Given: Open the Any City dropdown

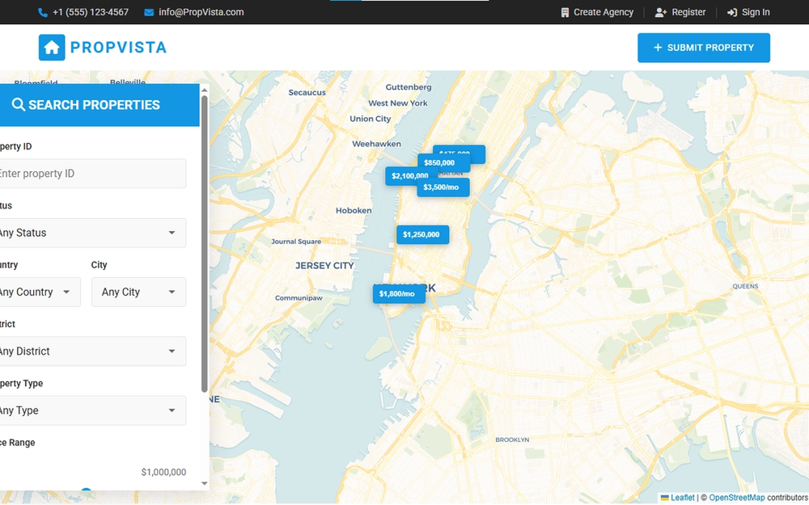Looking at the screenshot, I should click(138, 292).
